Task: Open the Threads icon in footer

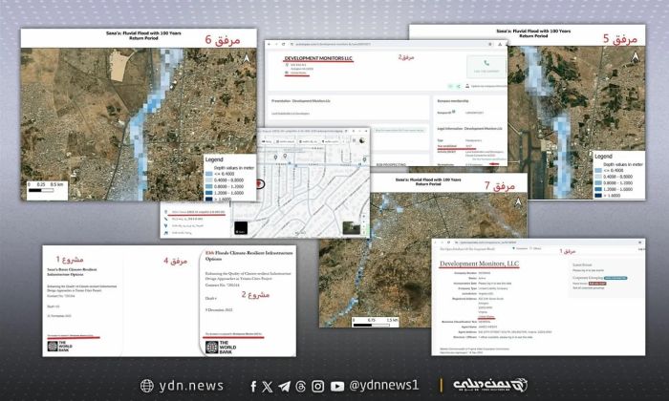Action: point(300,386)
